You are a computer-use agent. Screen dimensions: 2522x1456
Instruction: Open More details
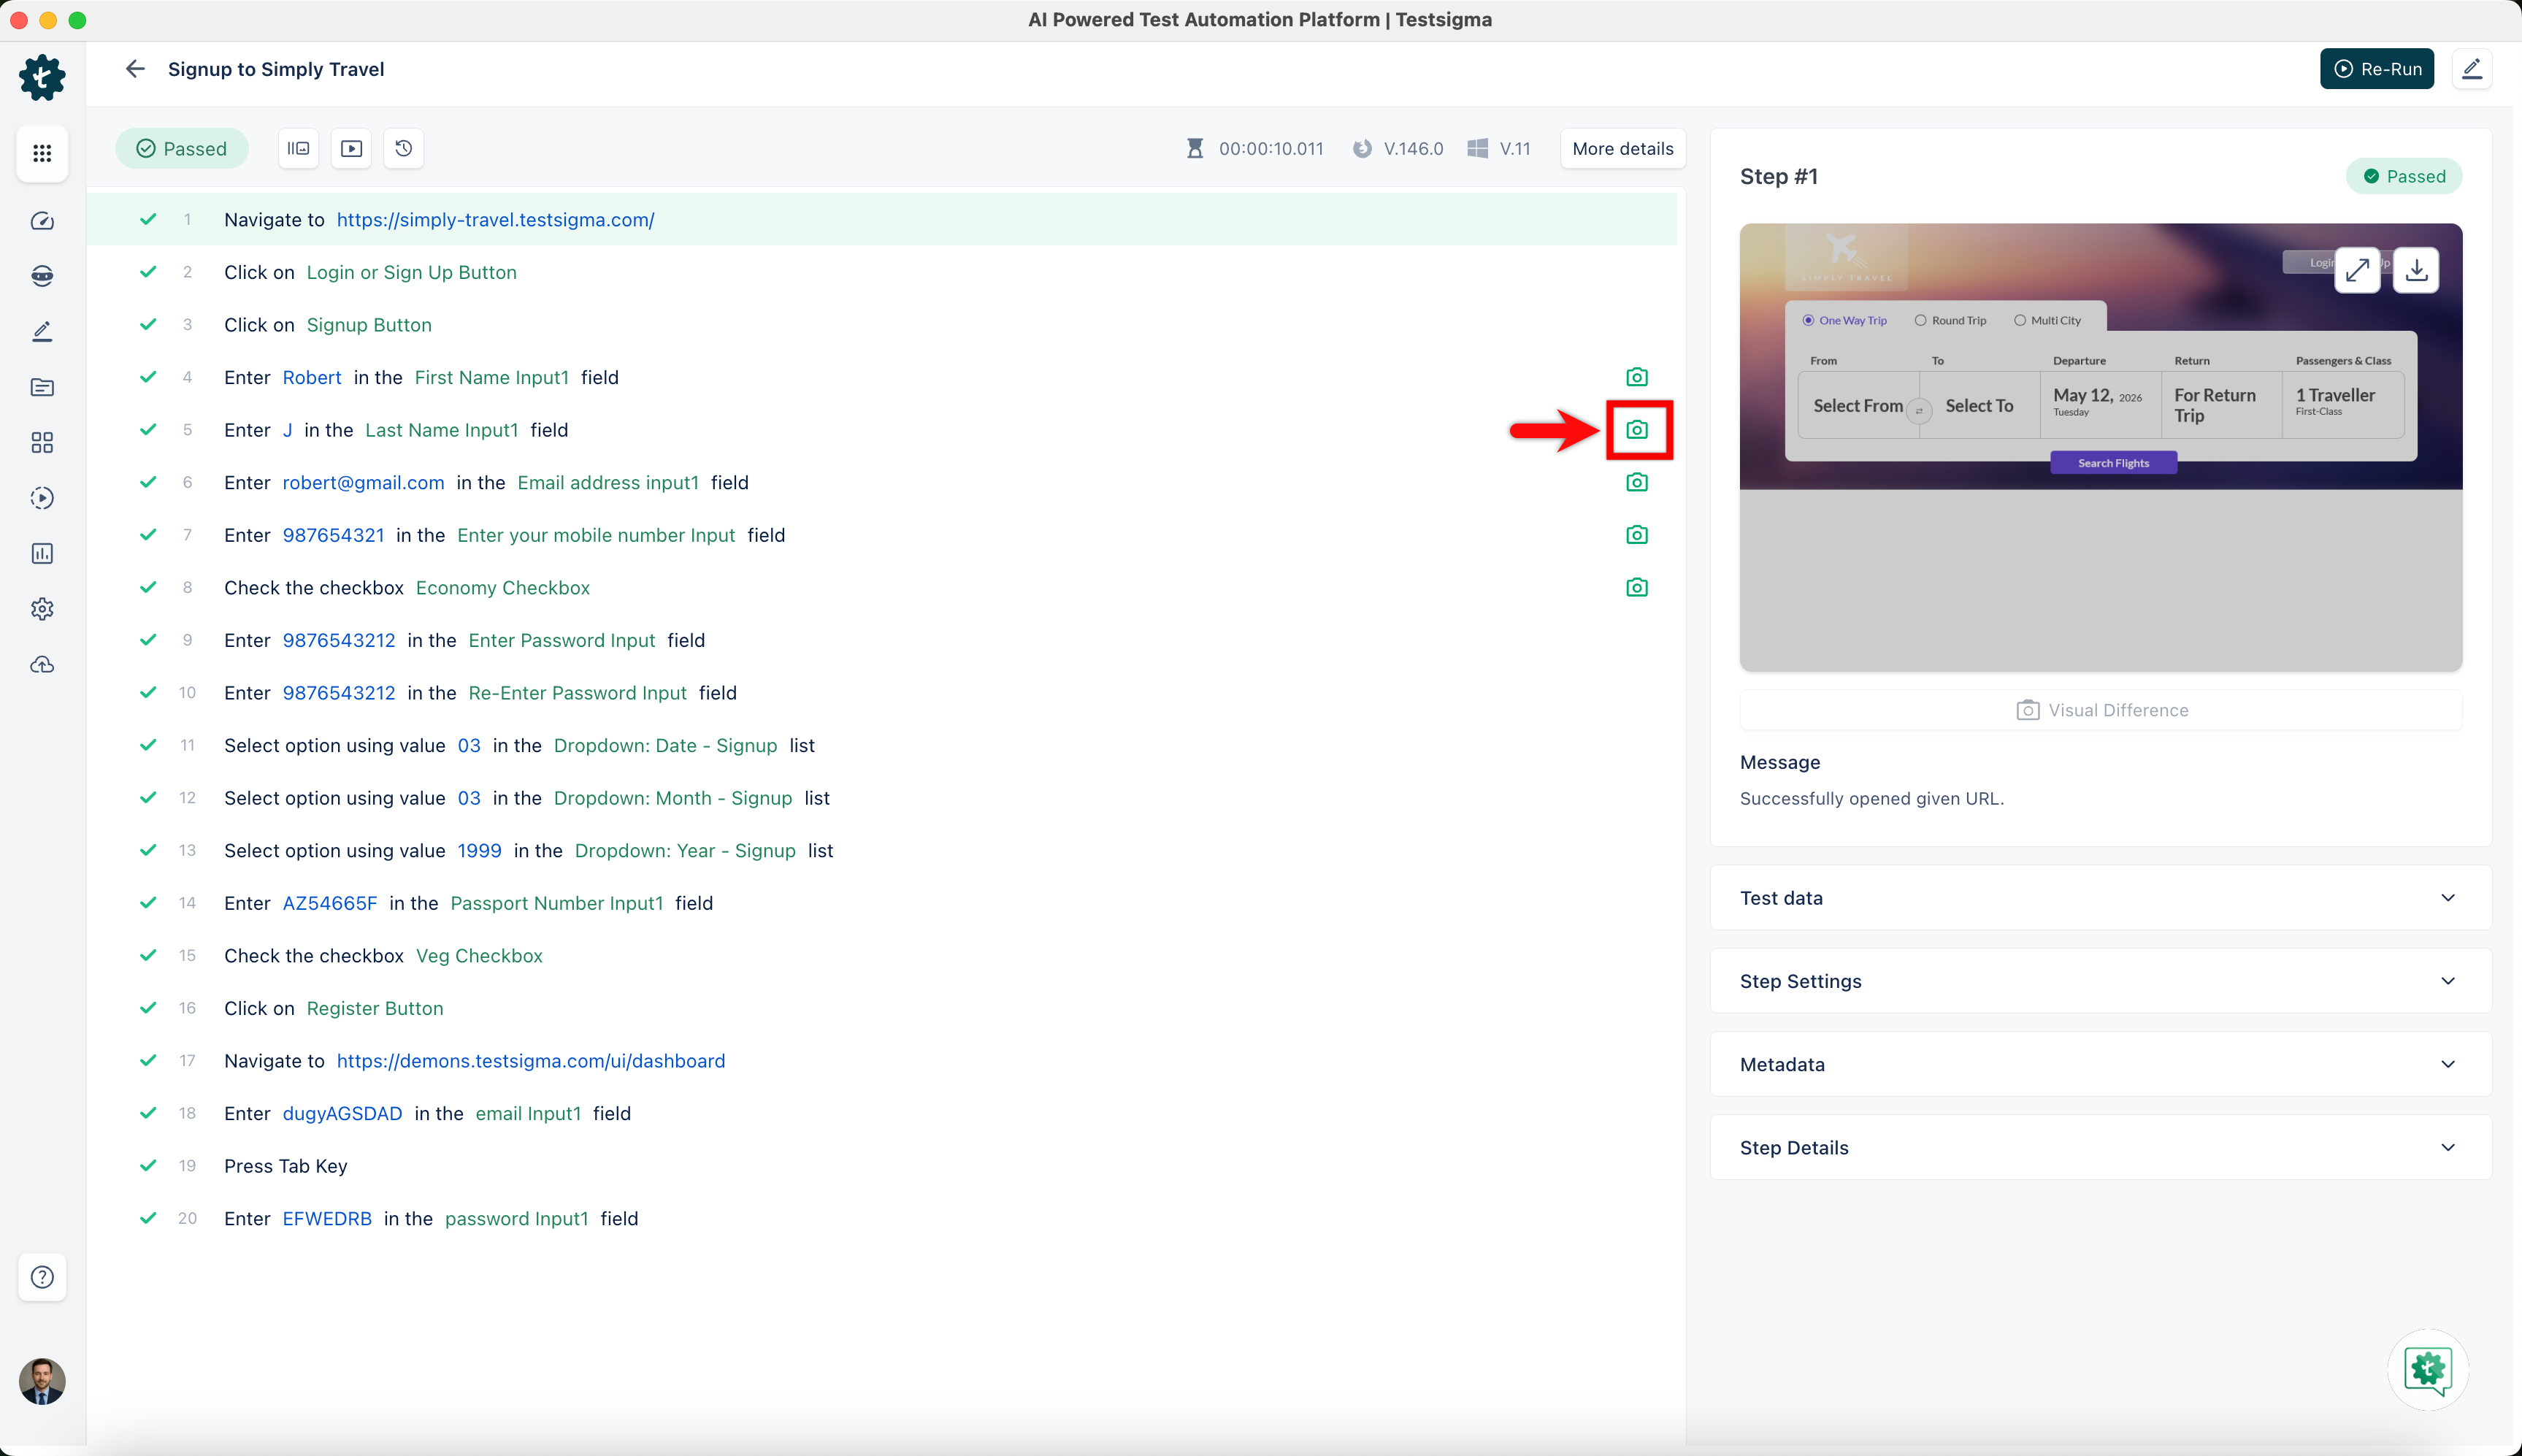pos(1623,149)
